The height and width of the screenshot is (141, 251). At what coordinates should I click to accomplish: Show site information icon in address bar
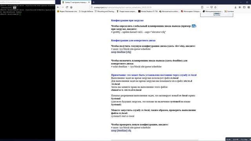tap(92, 7)
